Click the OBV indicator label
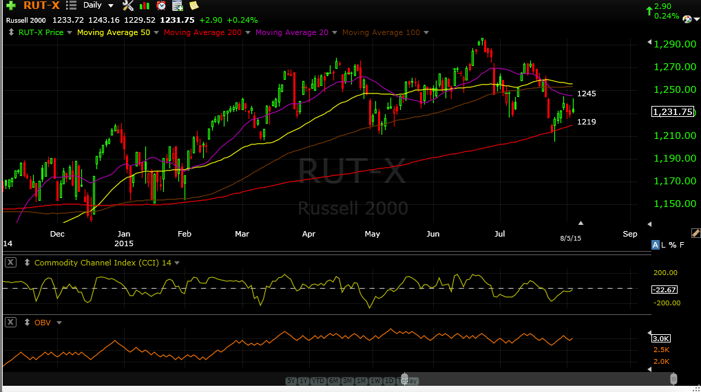 [43, 323]
